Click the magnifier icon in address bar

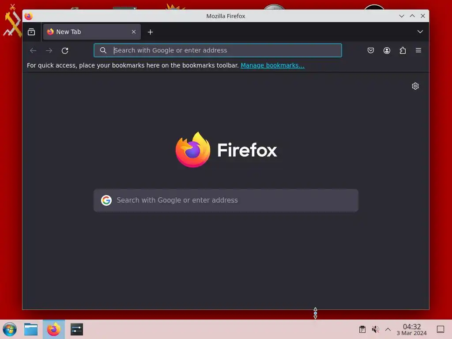(103, 50)
